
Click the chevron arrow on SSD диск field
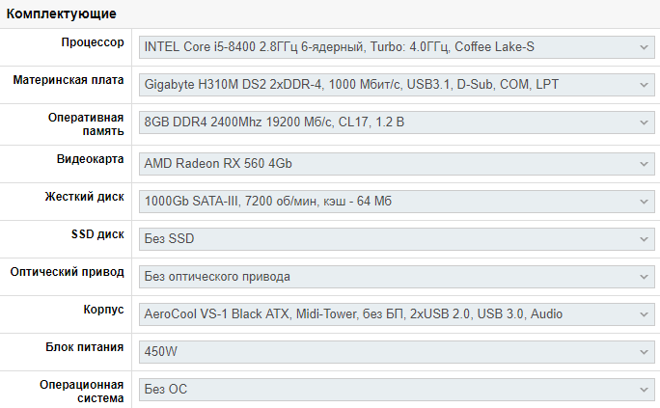[645, 238]
